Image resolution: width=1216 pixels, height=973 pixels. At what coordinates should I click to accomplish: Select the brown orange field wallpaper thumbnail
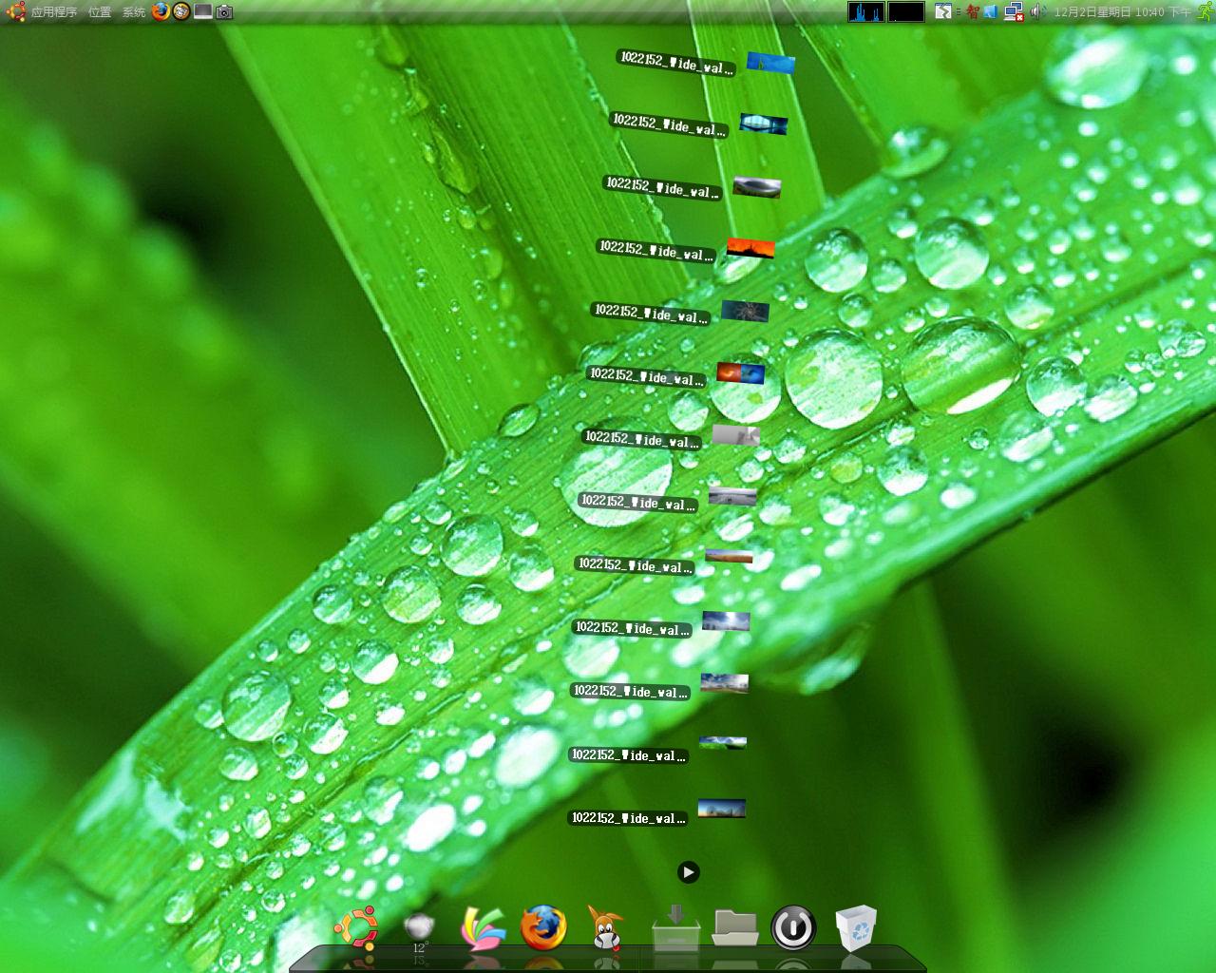[x=730, y=557]
